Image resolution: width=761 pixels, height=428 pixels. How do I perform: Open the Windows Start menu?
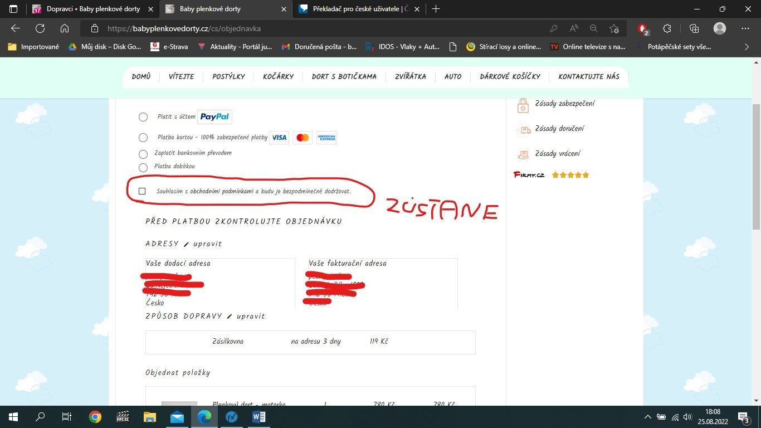(13, 417)
